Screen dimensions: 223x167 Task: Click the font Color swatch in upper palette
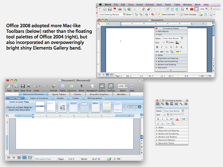point(177,42)
